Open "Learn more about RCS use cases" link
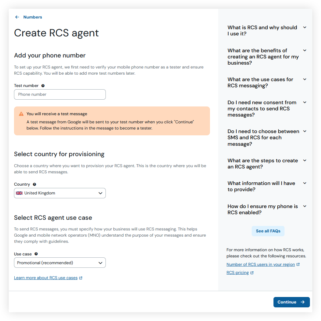Image resolution: width=321 pixels, height=321 pixels. point(46,278)
